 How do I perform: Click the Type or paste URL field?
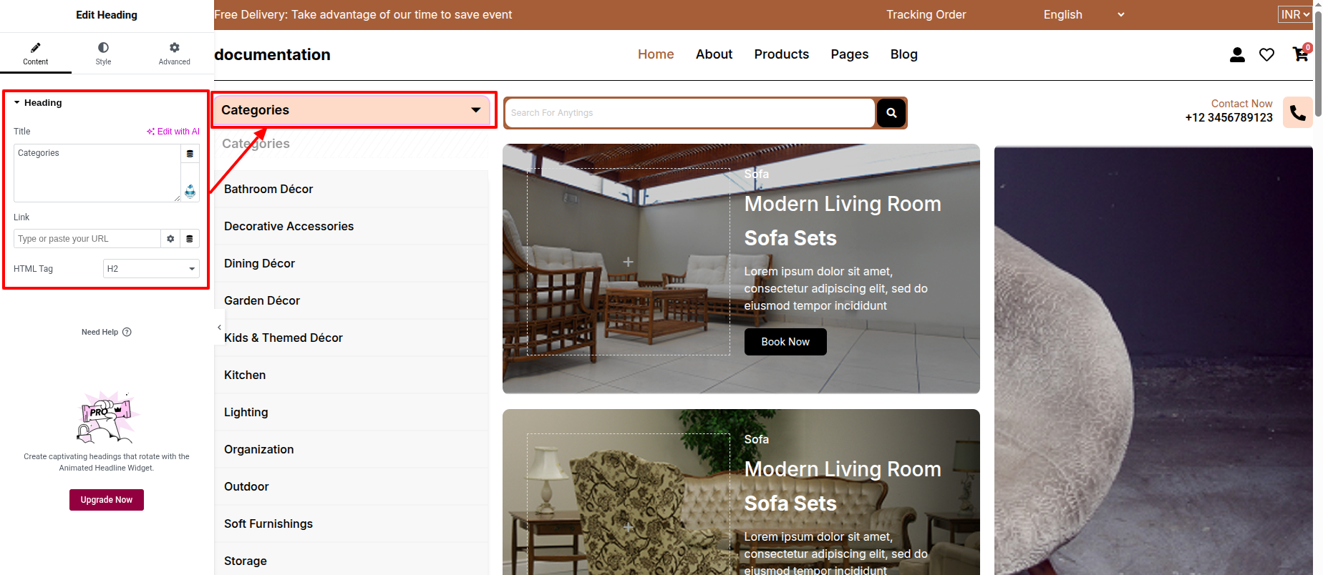click(87, 239)
